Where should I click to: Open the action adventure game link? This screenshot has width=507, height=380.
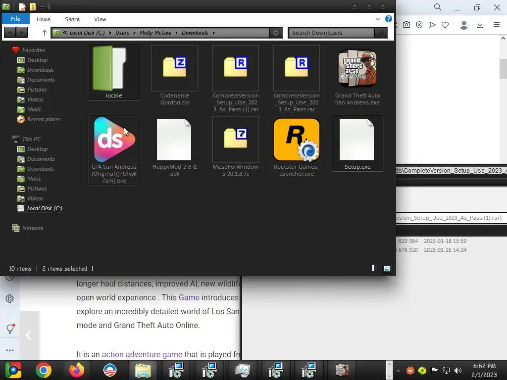tap(142, 354)
